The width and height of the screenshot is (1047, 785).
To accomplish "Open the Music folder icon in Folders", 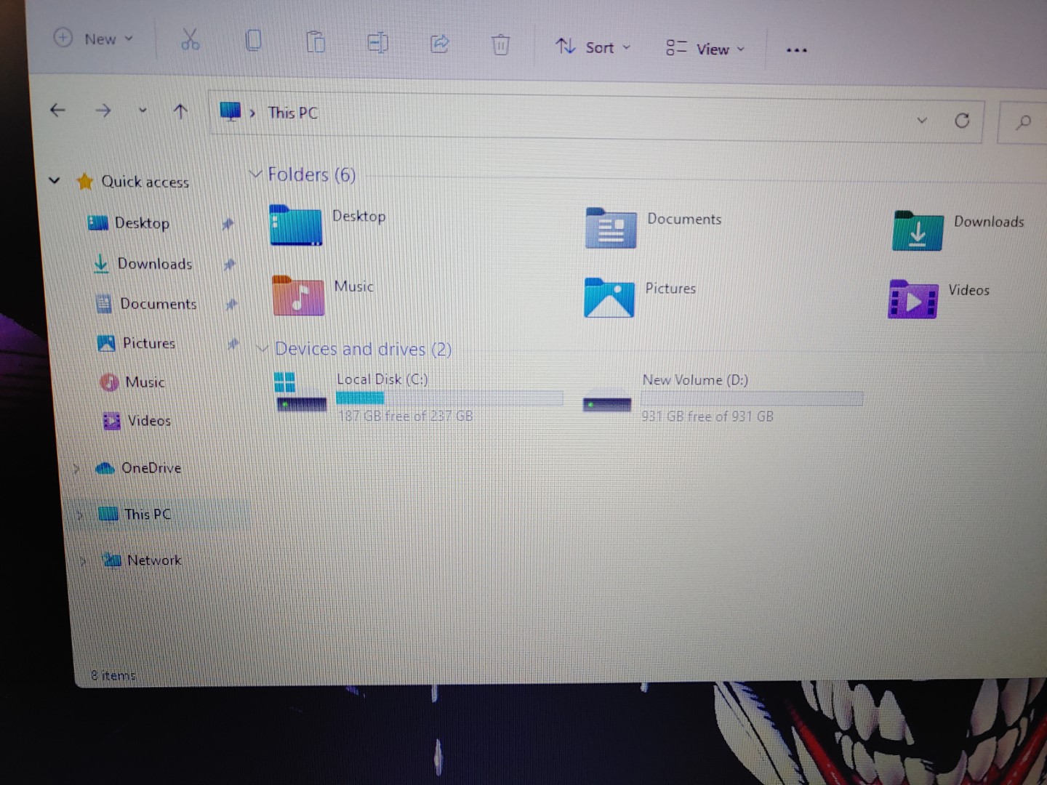I will pos(298,295).
